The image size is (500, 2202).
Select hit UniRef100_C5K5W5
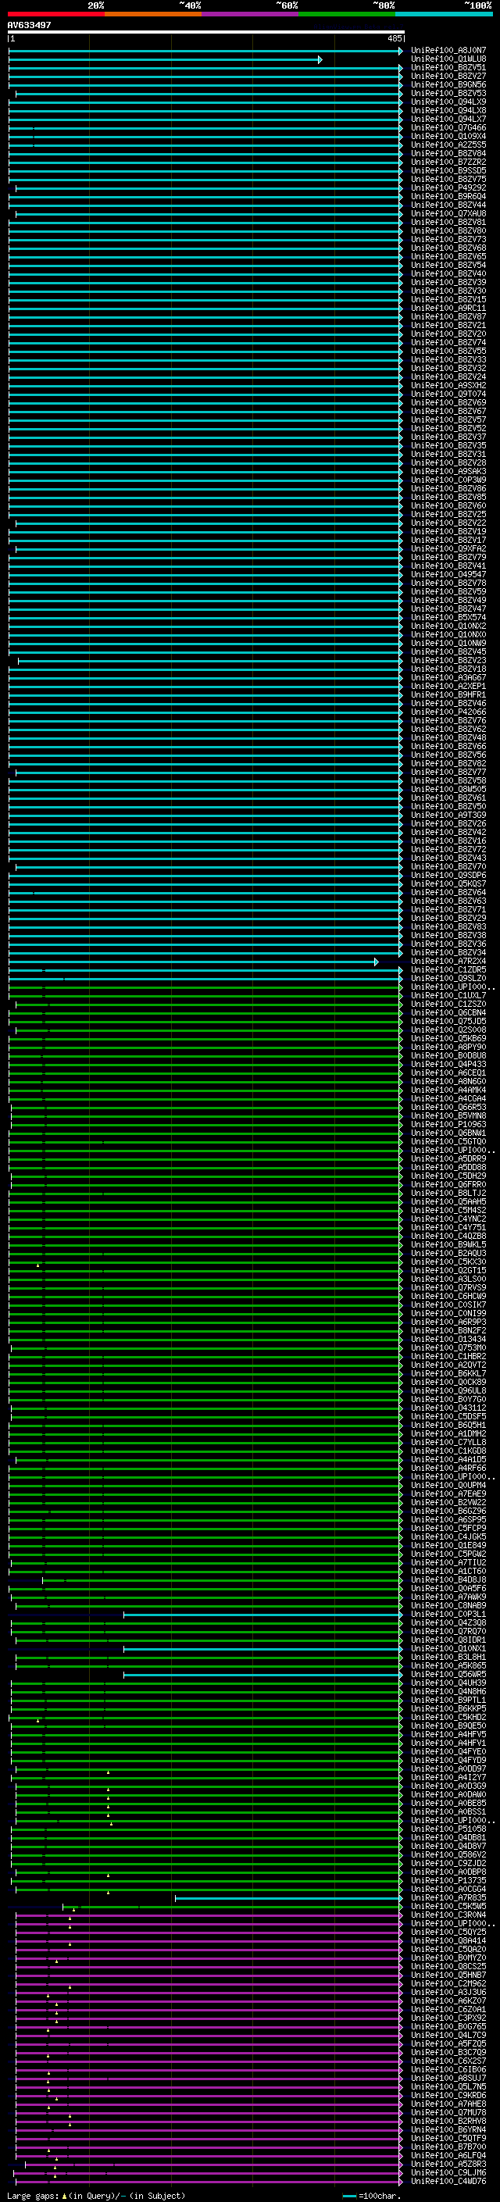coord(448,1906)
